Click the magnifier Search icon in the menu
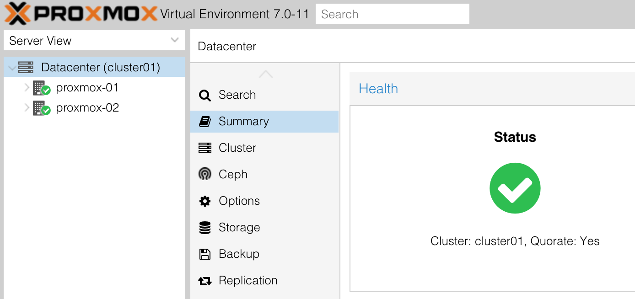This screenshot has width=635, height=299. [204, 95]
